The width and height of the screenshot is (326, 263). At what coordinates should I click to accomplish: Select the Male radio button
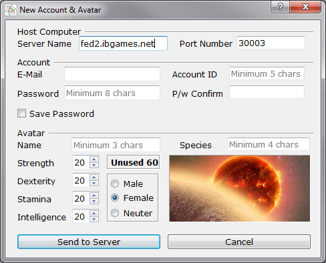click(x=115, y=184)
